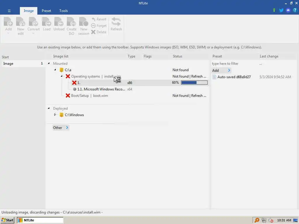Click the 60% unloading progress bar
299x224 pixels.
pos(194,83)
